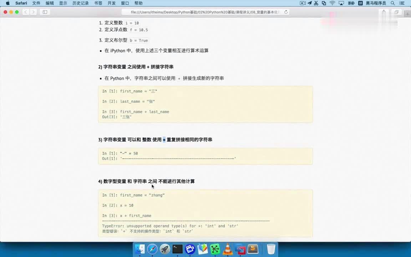The height and width of the screenshot is (257, 411).
Task: Open a new tab with plus button
Action: (x=408, y=14)
